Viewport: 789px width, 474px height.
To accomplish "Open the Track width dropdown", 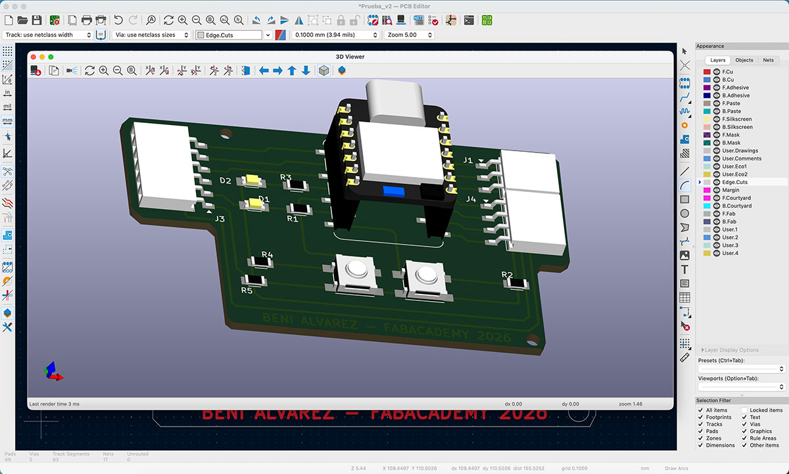I will (48, 35).
